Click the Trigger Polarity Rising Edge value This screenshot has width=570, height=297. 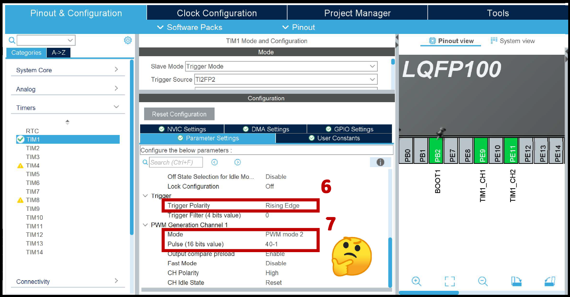[282, 206]
